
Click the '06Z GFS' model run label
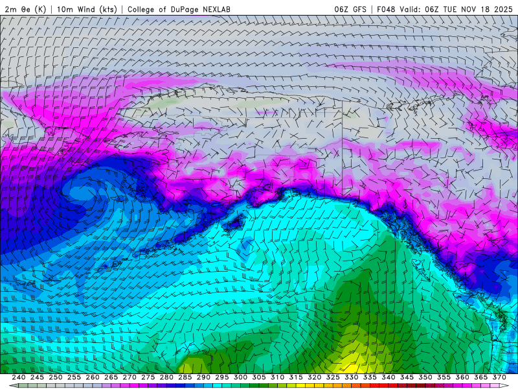(350, 9)
